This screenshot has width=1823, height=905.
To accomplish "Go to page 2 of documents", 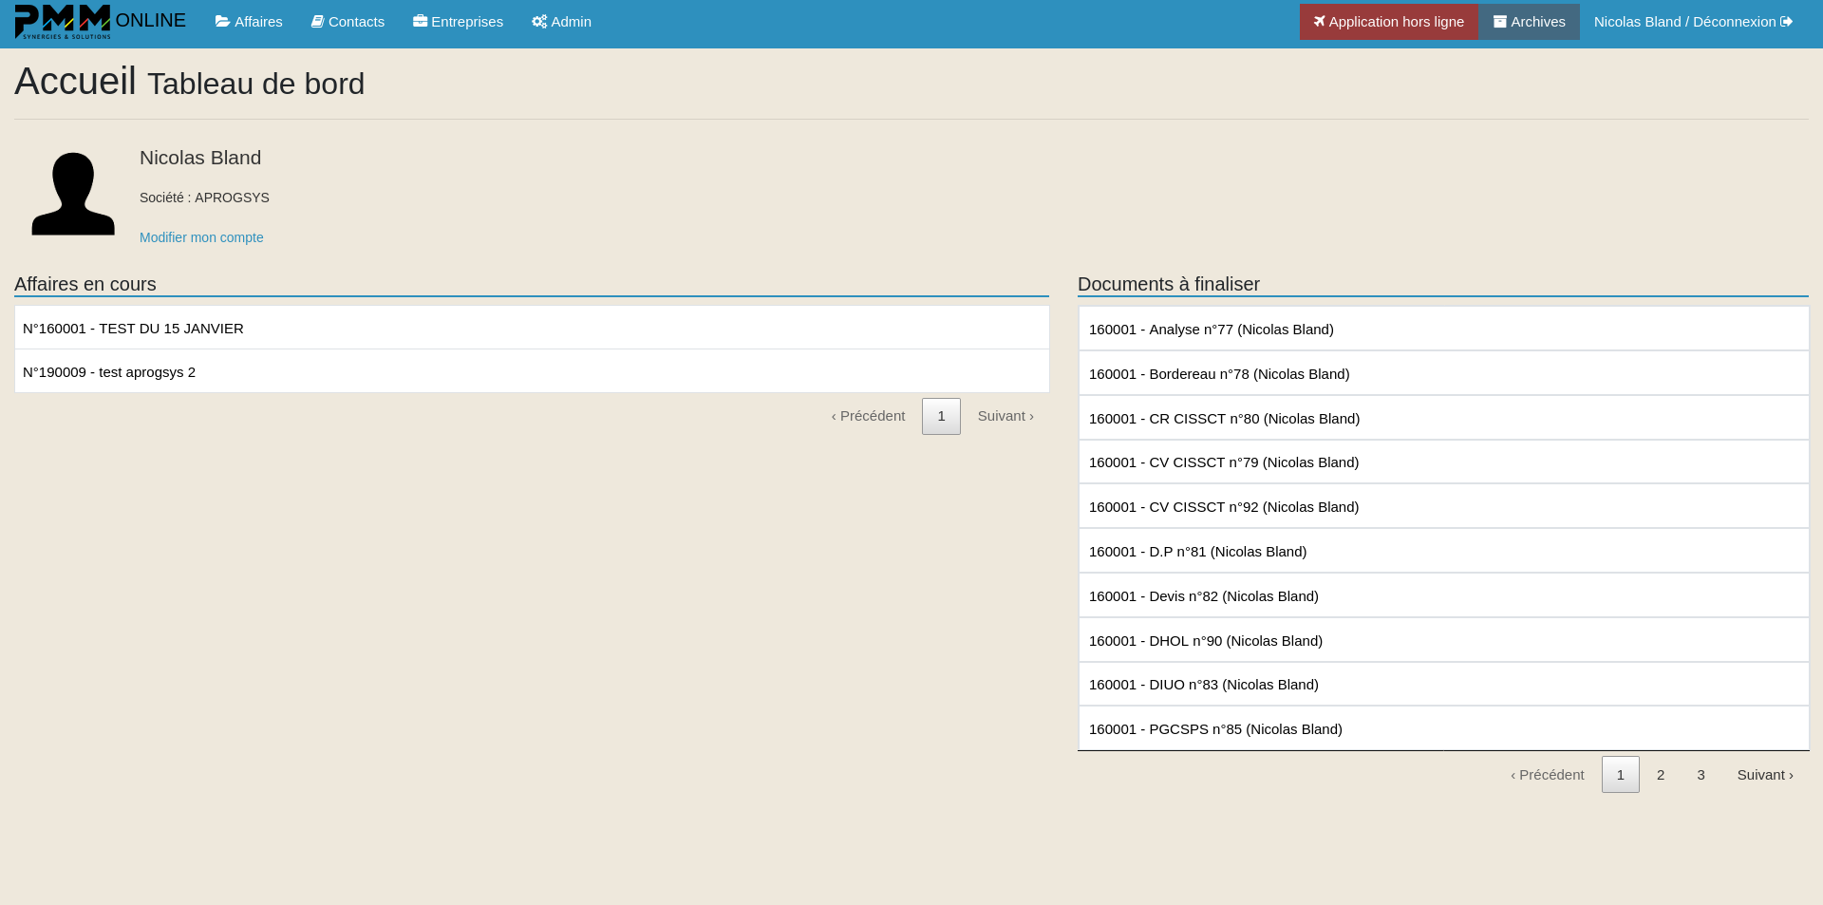I will click(x=1661, y=775).
